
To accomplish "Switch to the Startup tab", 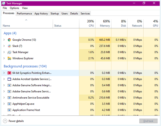I will (x=55, y=13).
